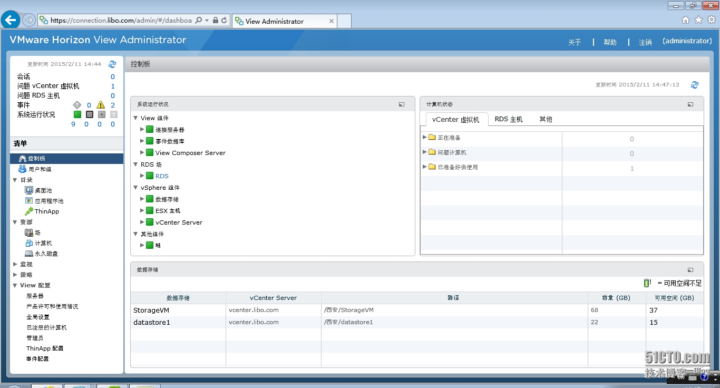Open 服务器 under View 配置
Viewport: 720px width, 388px height.
tap(35, 296)
